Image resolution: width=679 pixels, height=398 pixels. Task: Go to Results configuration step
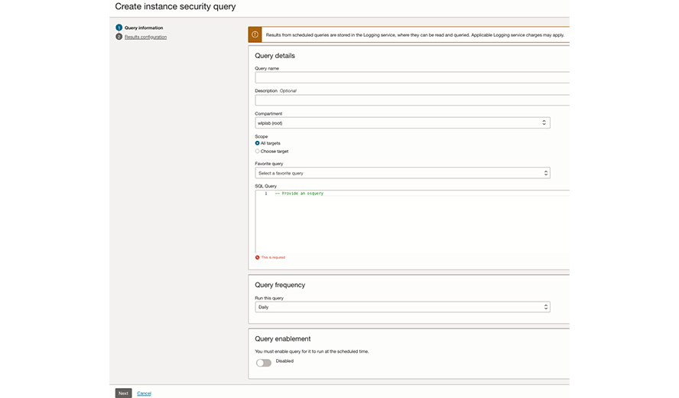click(x=145, y=37)
